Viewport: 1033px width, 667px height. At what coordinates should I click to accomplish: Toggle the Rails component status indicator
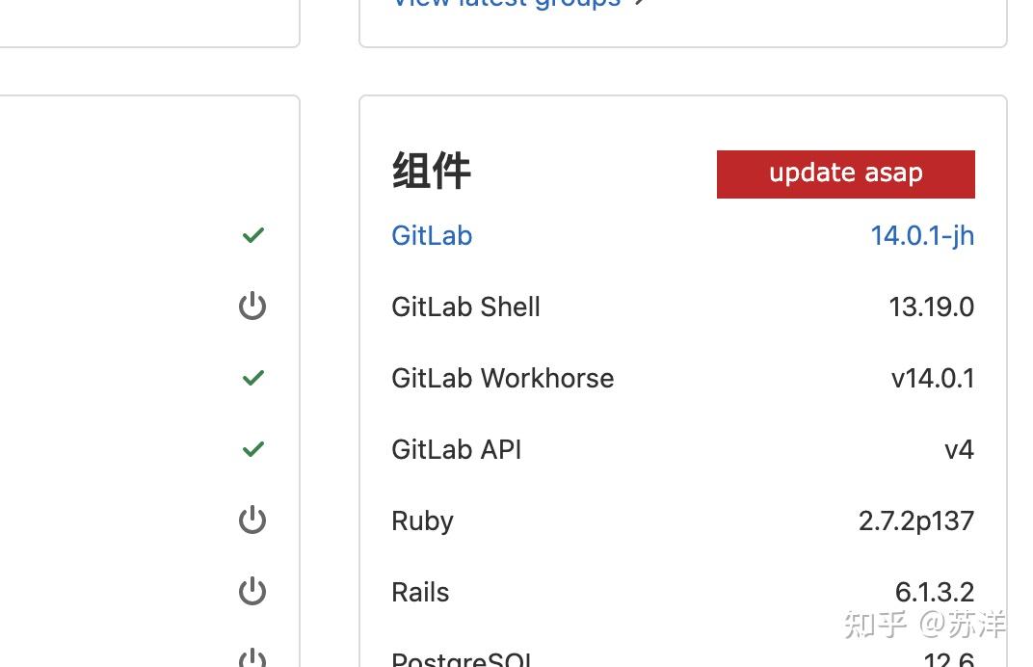252,591
